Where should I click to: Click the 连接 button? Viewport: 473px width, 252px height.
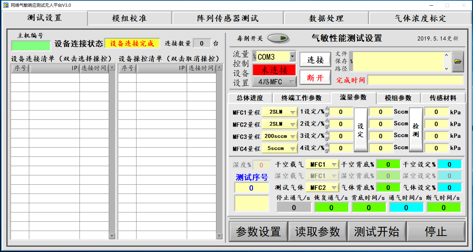click(315, 60)
